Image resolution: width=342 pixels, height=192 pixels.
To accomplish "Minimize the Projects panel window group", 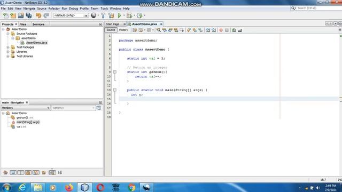I will 100,25.
